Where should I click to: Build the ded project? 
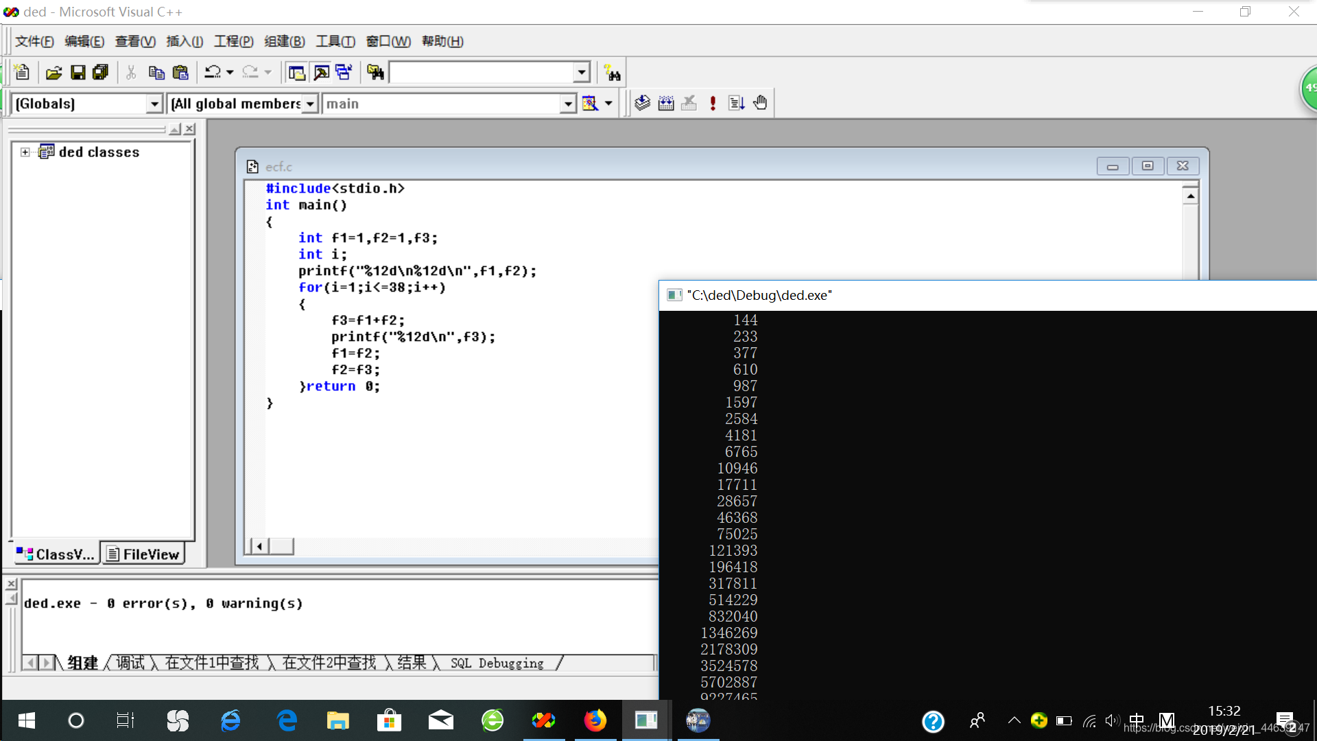(666, 103)
